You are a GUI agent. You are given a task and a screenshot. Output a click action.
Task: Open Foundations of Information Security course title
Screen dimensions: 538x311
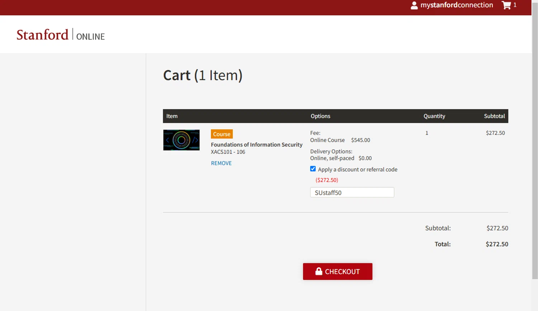[x=256, y=145]
